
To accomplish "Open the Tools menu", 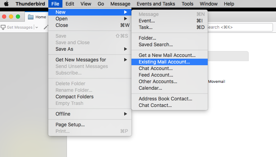I will 187,4.
